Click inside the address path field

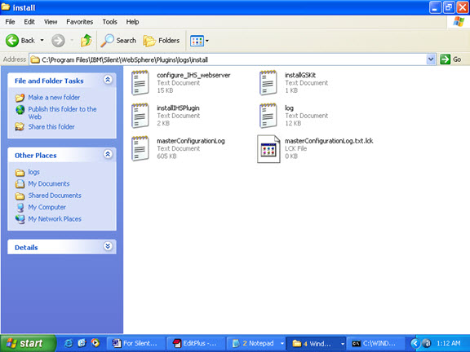coord(228,59)
